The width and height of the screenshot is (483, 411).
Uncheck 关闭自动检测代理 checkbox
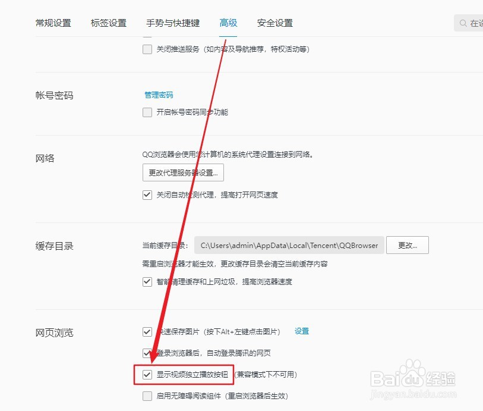(147, 195)
